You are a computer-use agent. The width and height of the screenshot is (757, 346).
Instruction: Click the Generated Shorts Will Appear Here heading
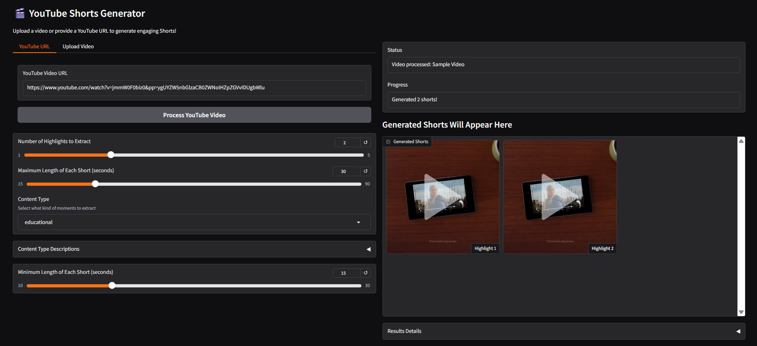pyautogui.click(x=447, y=125)
